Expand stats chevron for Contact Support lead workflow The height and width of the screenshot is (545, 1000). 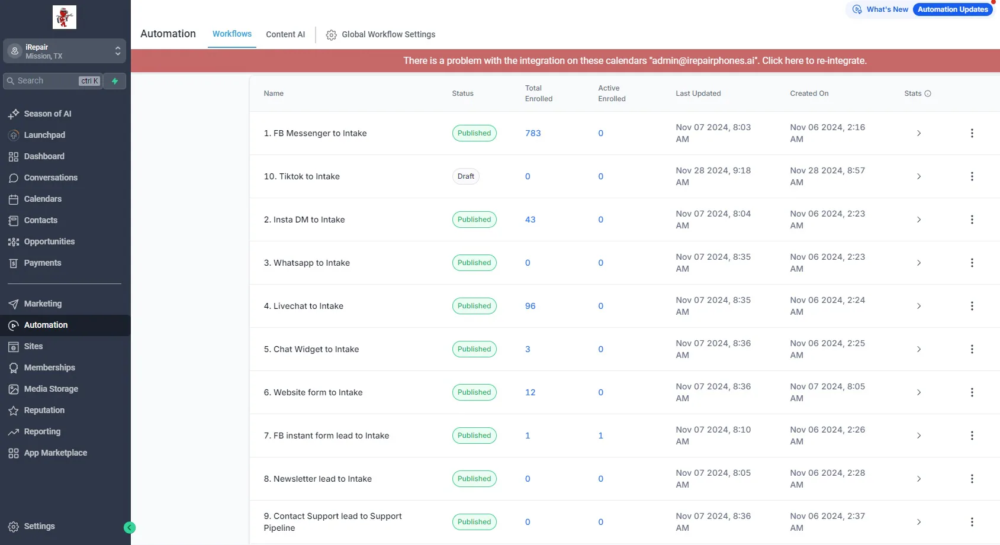(918, 522)
